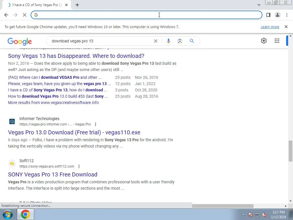This screenshot has width=293, height=220.
Task: Open options menu for Soft112 result
Action: (79, 166)
